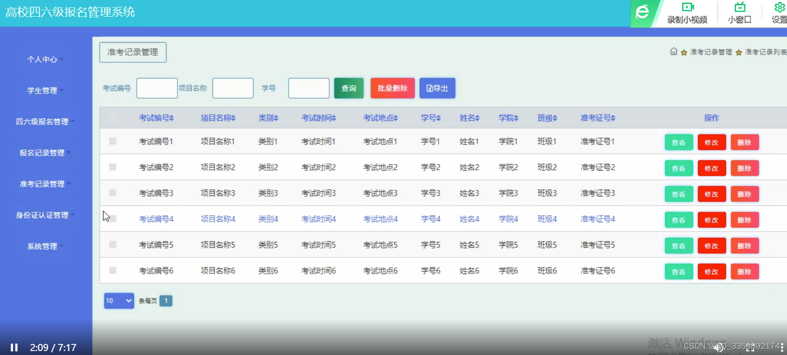
Task: Click the 姓名3 cell text
Action: pos(469,193)
